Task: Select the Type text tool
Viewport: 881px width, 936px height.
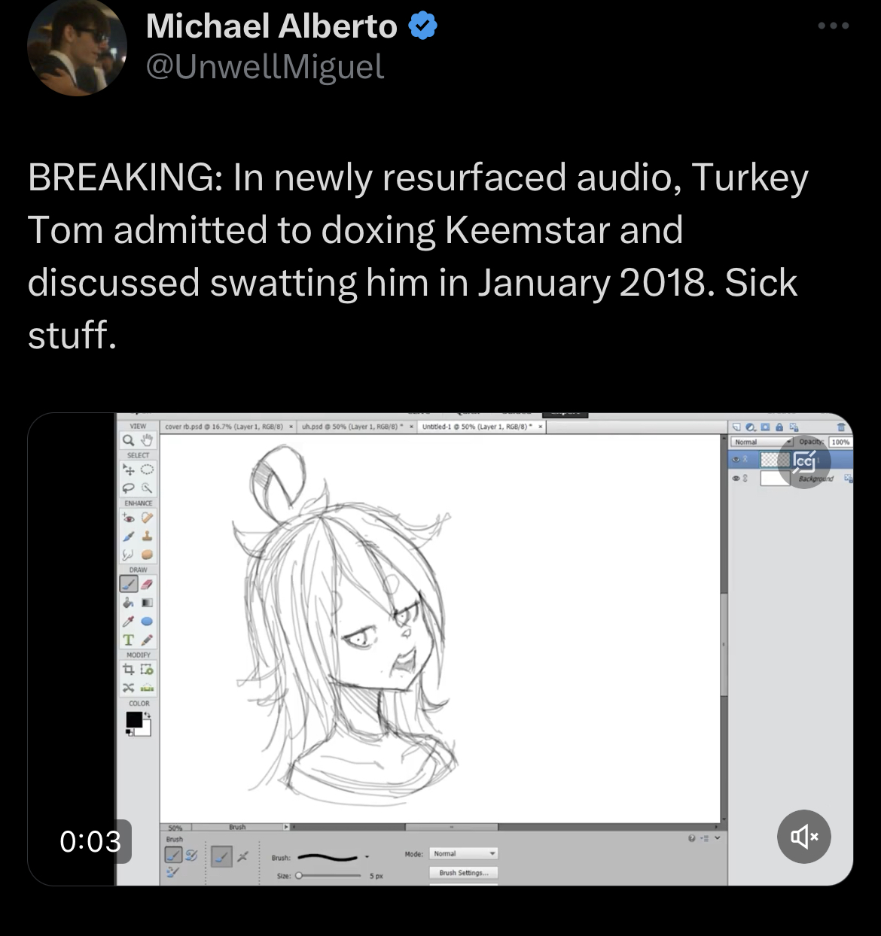Action: (130, 640)
